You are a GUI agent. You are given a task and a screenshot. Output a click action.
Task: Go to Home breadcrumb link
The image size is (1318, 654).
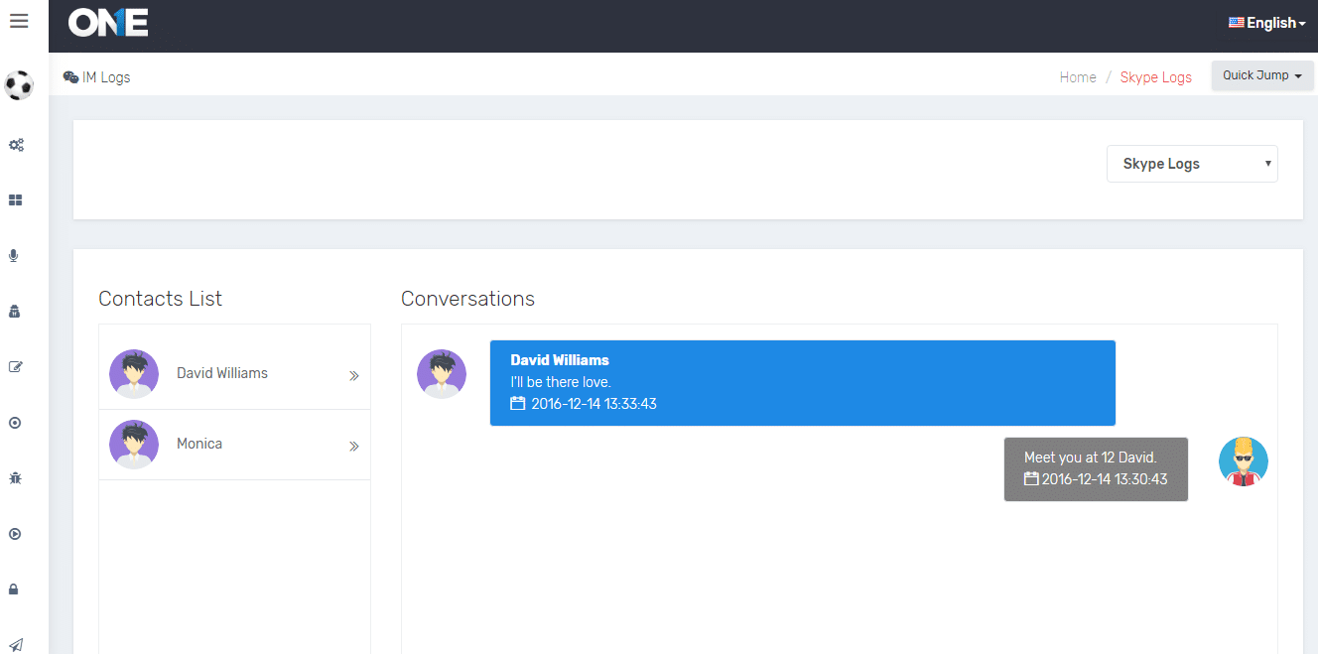[x=1078, y=77]
